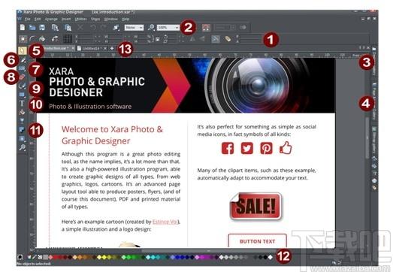Pick the red Eraser tool

[22, 77]
